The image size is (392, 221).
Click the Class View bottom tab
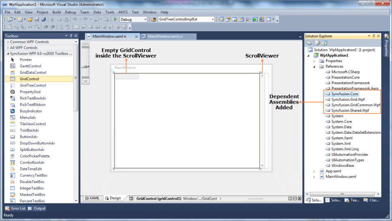(x=371, y=200)
